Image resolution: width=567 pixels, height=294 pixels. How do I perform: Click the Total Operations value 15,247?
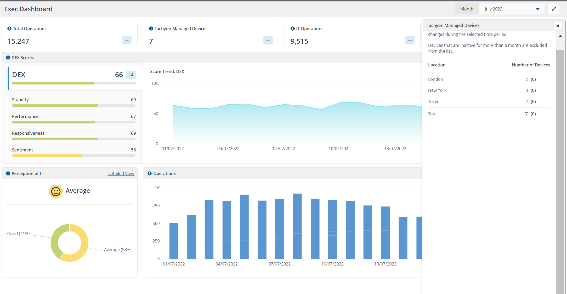(x=18, y=41)
